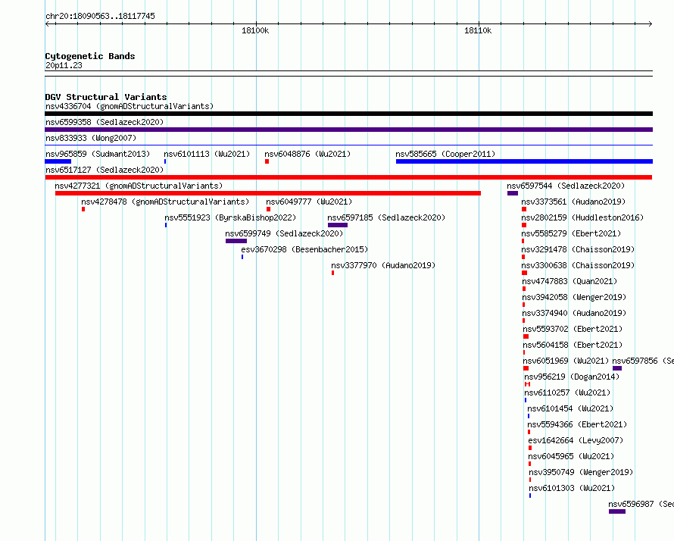Click nsv3942058 (Wenger2019) label
The width and height of the screenshot is (674, 541).
click(574, 297)
